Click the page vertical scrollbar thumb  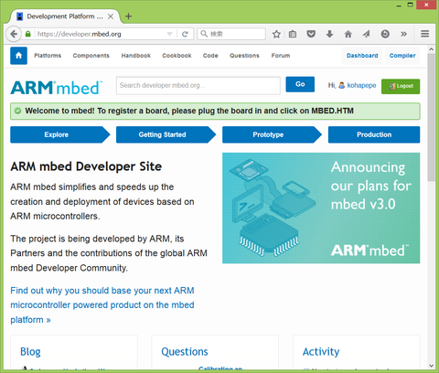(x=431, y=117)
